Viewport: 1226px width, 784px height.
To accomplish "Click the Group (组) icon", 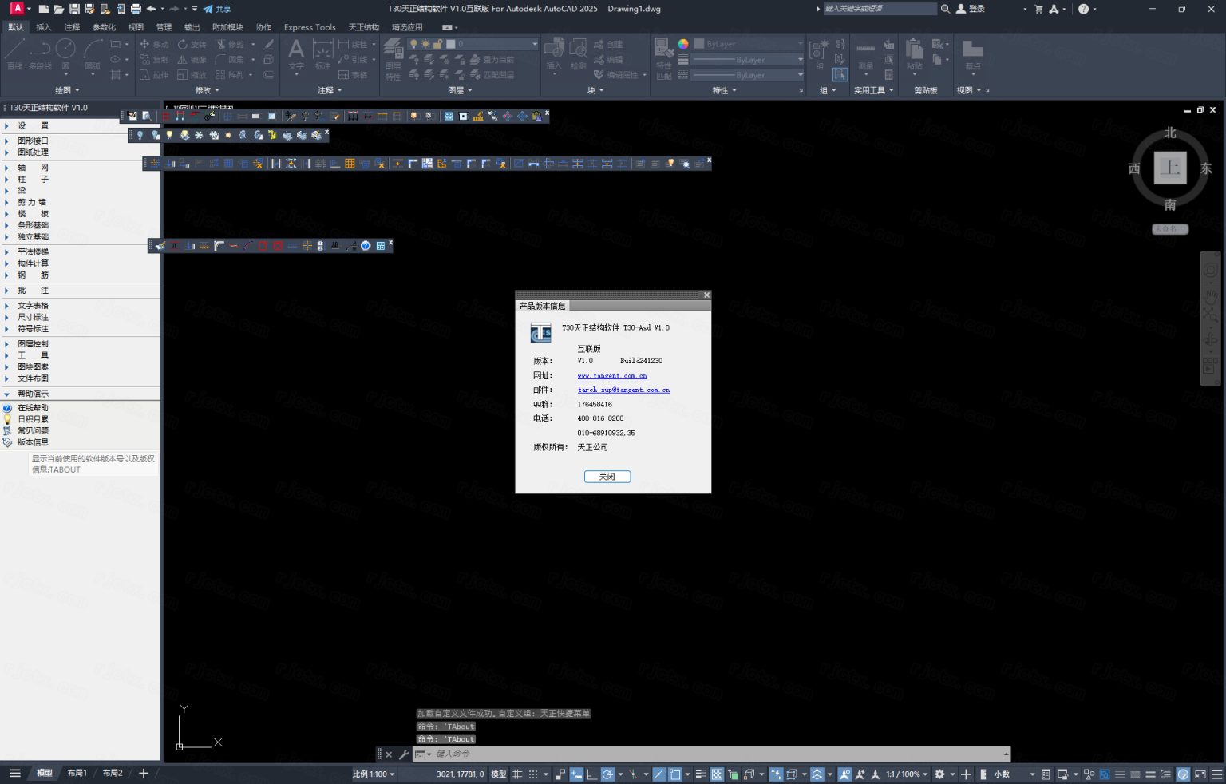I will pos(818,54).
